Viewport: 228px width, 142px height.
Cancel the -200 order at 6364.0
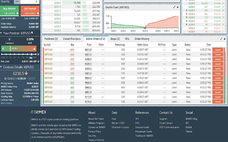218,69
